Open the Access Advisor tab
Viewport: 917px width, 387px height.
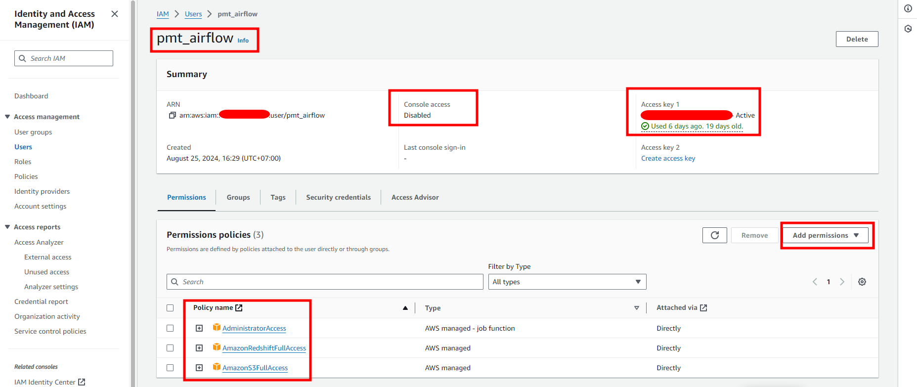(x=415, y=197)
